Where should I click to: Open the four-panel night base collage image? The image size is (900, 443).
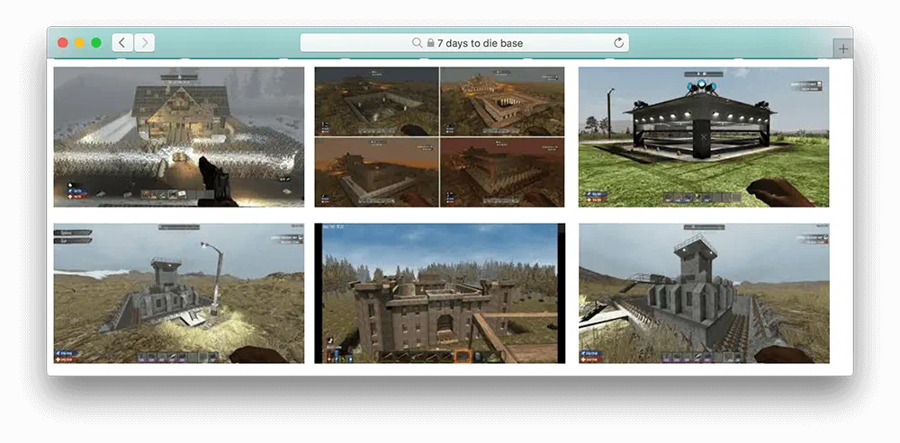(440, 137)
